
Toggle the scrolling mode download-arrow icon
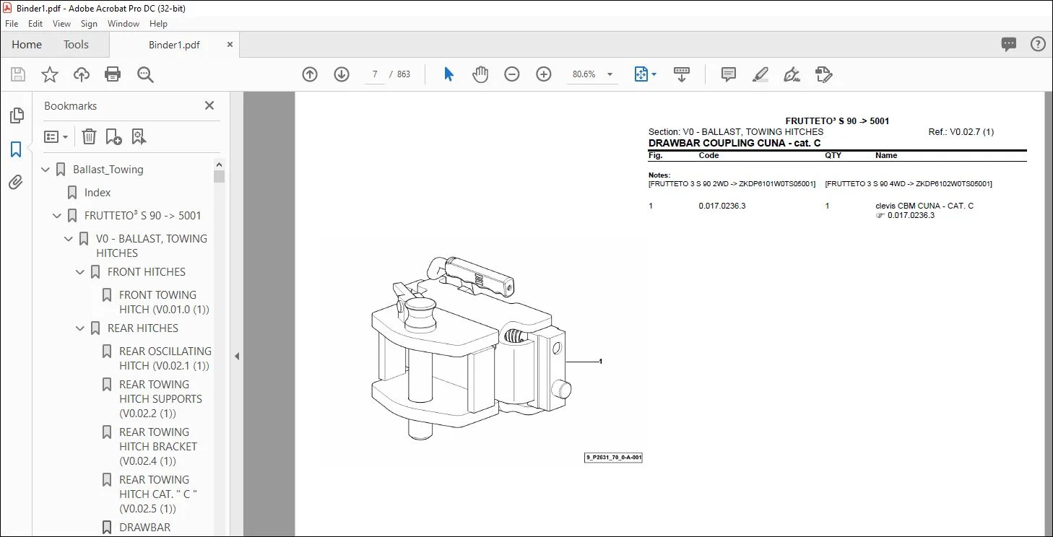click(x=682, y=74)
